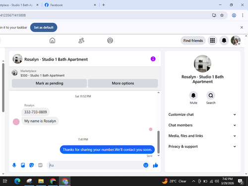Open volume control in system tray
248x186 pixels.
(x=217, y=181)
